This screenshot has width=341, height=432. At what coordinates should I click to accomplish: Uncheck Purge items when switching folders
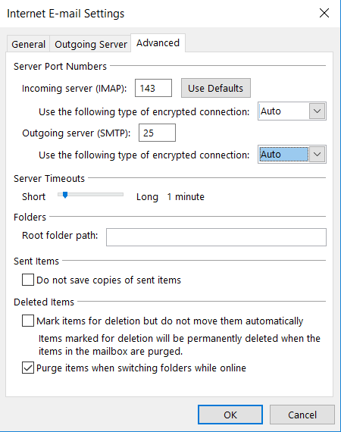point(28,368)
